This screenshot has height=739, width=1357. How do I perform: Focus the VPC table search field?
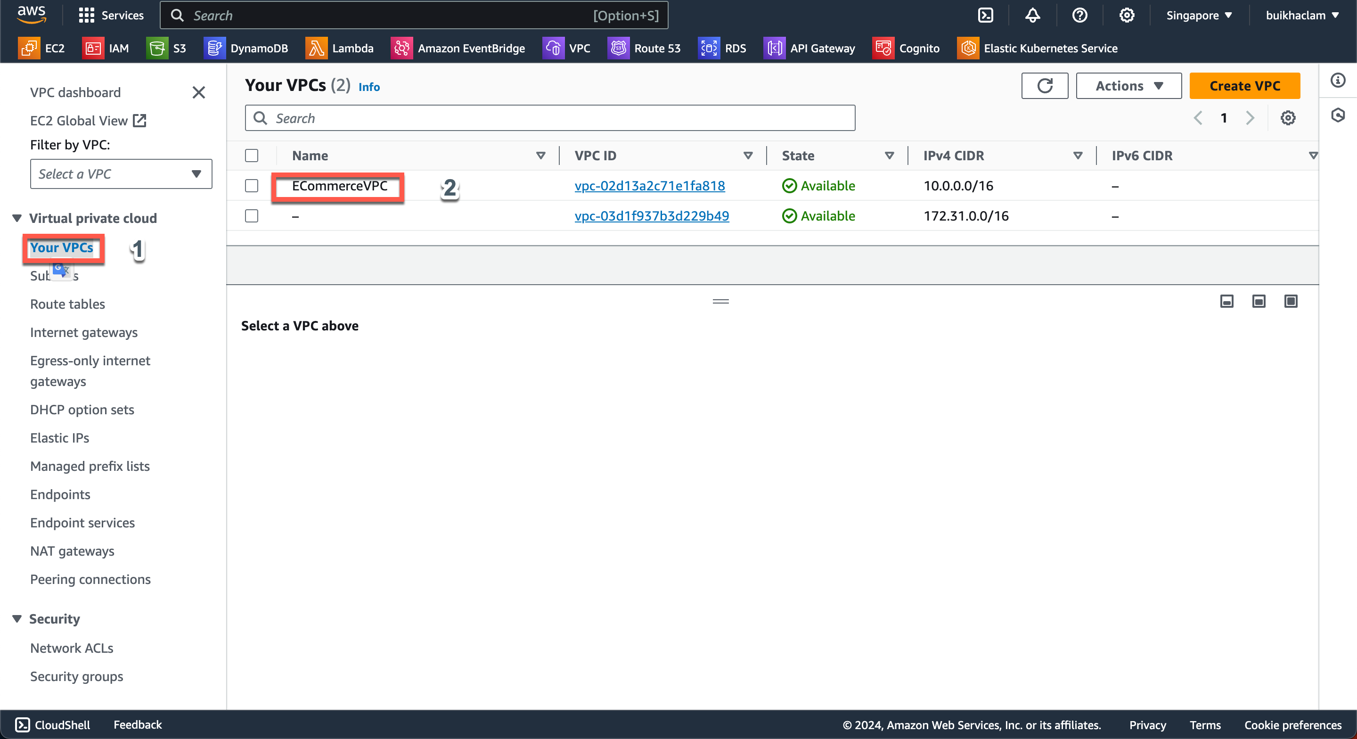(x=550, y=117)
